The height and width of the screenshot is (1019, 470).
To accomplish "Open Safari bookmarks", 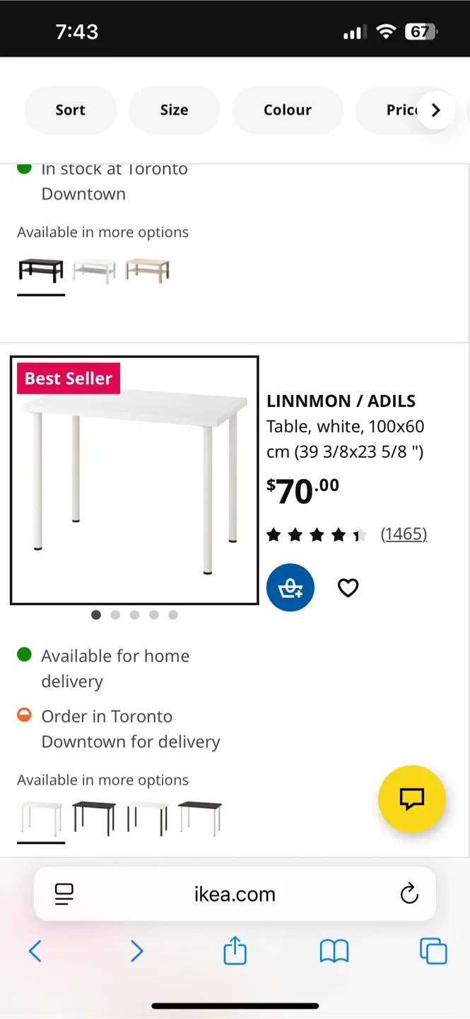I will pyautogui.click(x=333, y=951).
